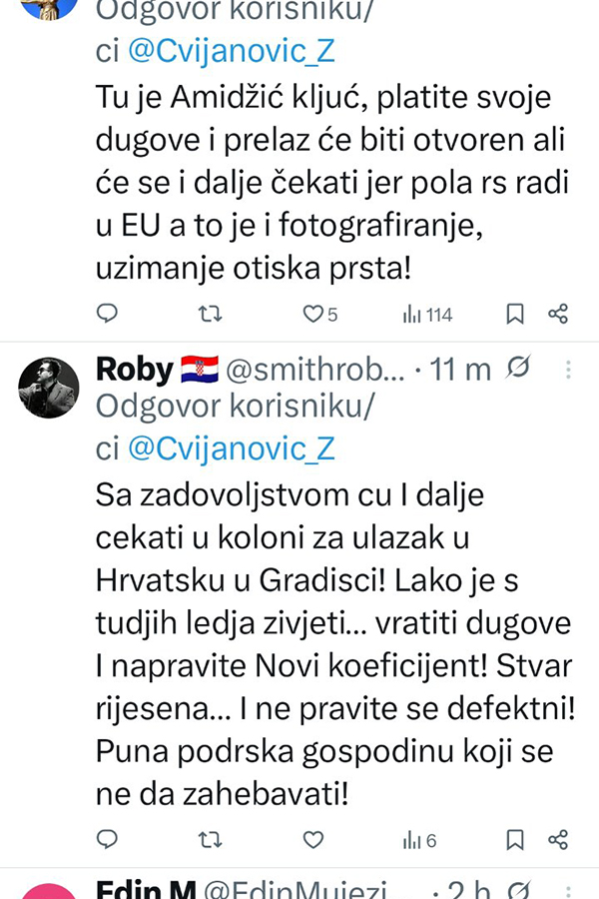Retweet the Amidžić ključ tweet
The width and height of the screenshot is (599, 899).
click(x=209, y=315)
